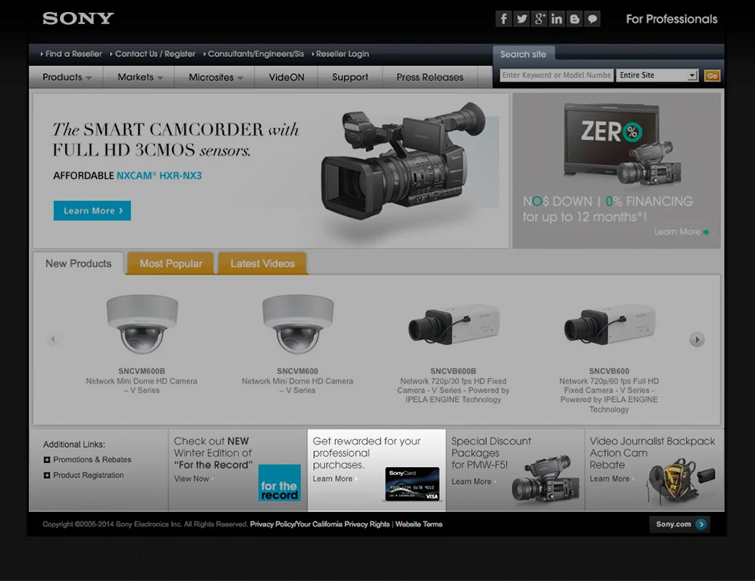Open the VideON menu item
Viewport: 755px width, 581px height.
tap(287, 77)
